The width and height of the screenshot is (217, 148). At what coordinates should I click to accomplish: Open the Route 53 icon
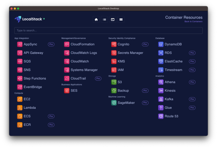pyautogui.click(x=161, y=116)
